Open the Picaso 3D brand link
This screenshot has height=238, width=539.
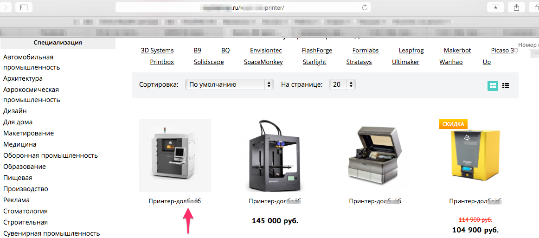click(505, 51)
